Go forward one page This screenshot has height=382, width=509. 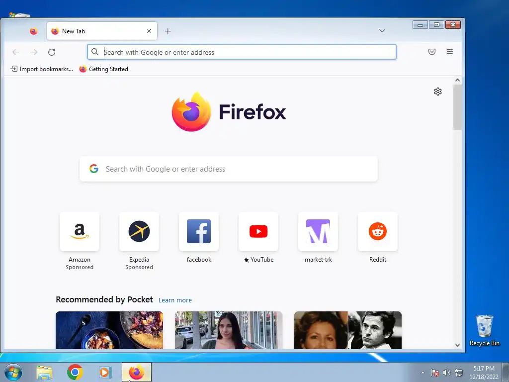[x=34, y=52]
